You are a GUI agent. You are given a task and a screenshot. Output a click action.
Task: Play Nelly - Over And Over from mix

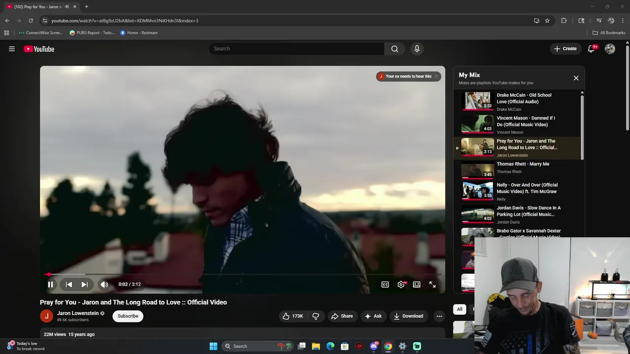pos(518,191)
